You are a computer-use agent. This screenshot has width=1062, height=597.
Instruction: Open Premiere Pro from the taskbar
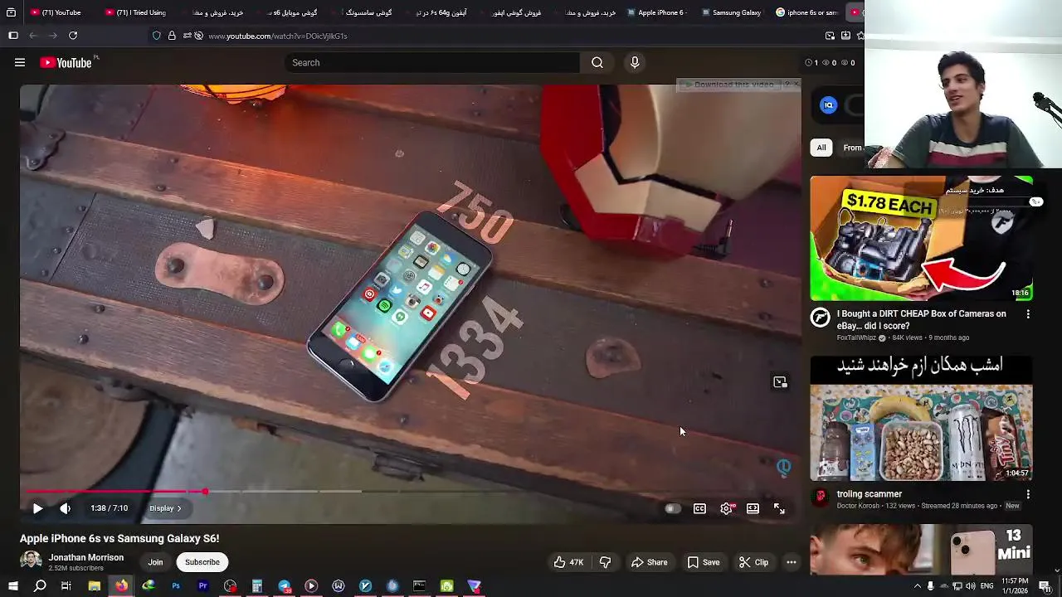coord(202,586)
